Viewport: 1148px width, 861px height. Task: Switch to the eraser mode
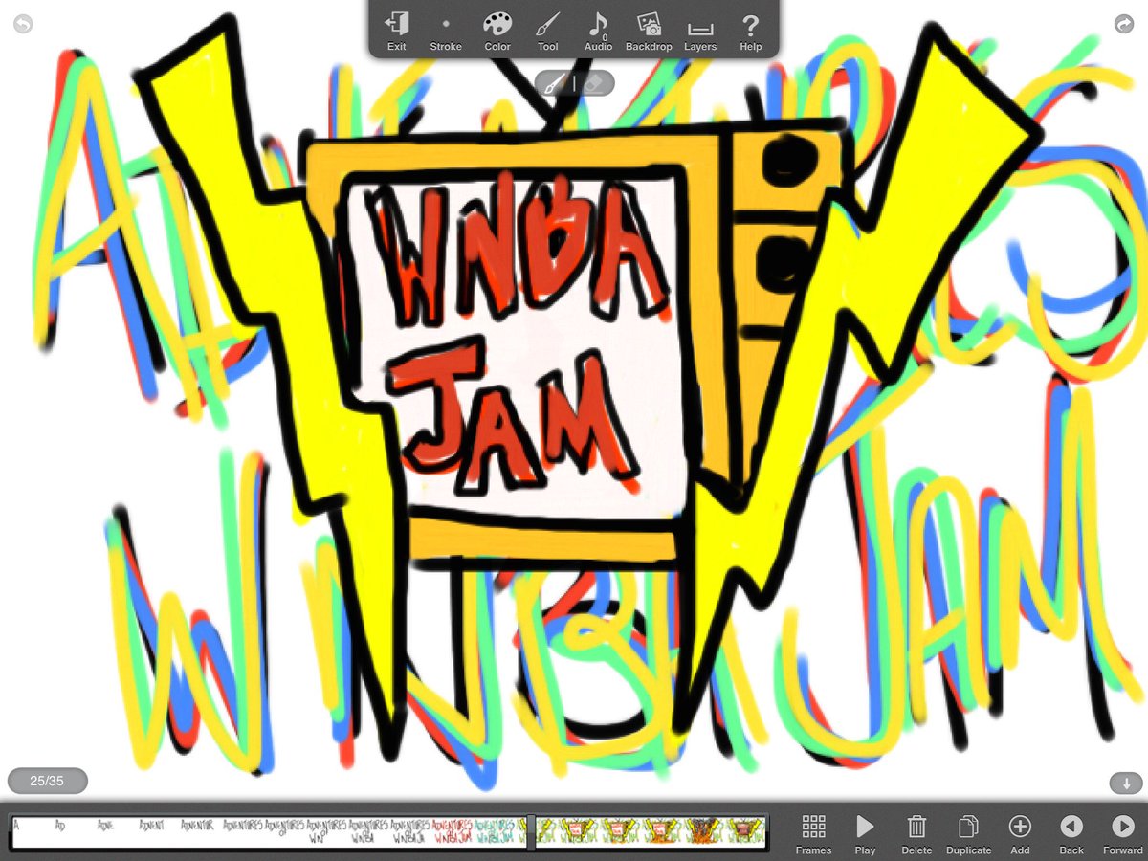coord(594,83)
